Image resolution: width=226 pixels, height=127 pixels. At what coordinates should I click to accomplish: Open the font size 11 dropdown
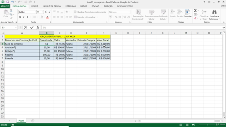[42, 12]
